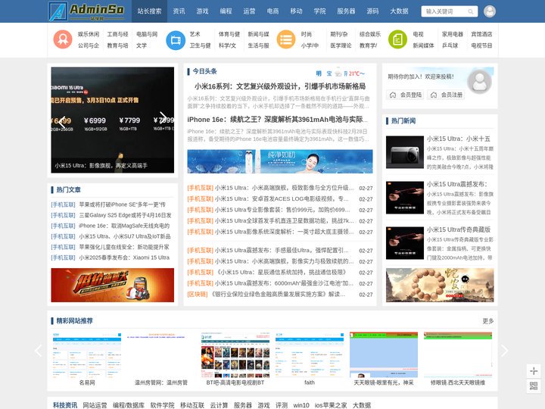Viewport: 545px width, 409px height.
Task: Open 编程 nav item
Action: 226,11
